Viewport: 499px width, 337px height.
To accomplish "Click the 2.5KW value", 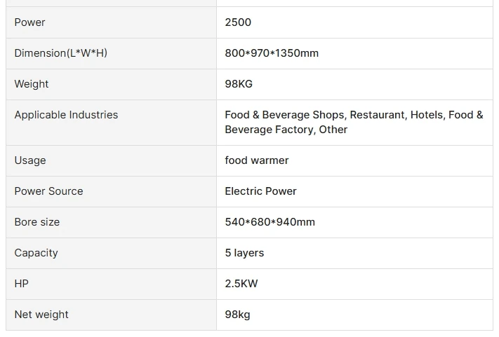I will pos(241,284).
